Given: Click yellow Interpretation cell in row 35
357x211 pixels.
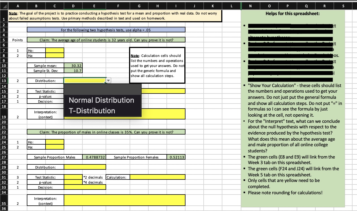Looking at the screenshot, I should [124, 200].
